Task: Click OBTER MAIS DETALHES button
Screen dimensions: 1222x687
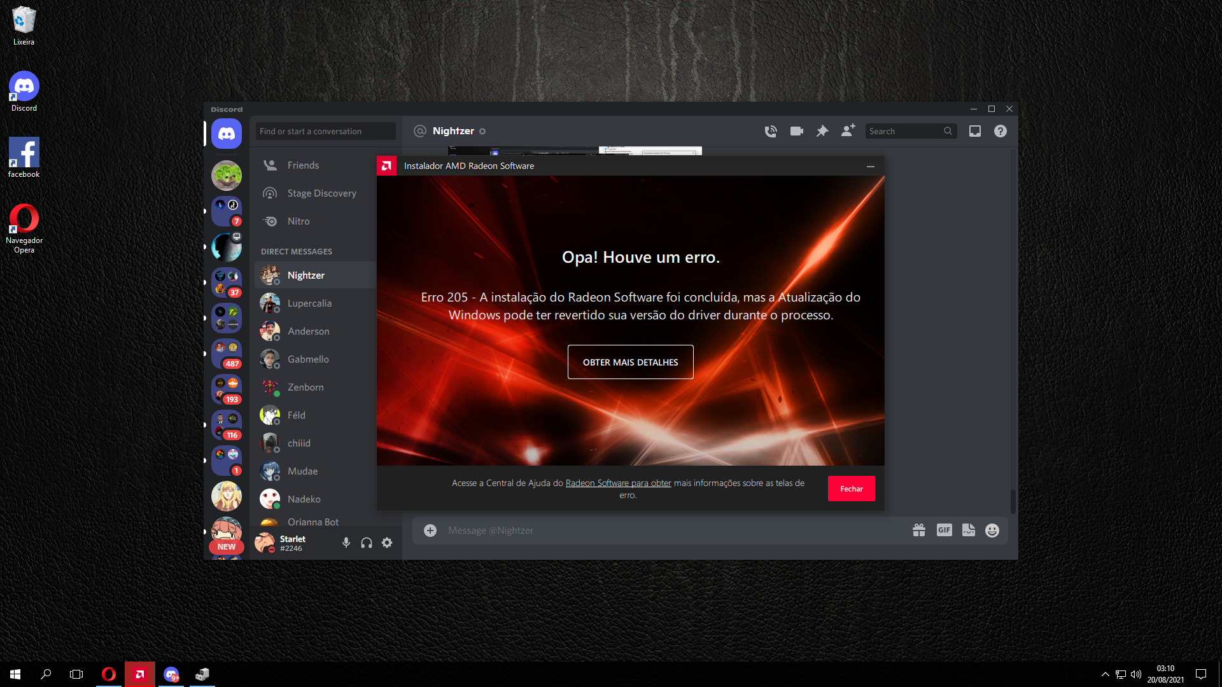Action: (630, 362)
